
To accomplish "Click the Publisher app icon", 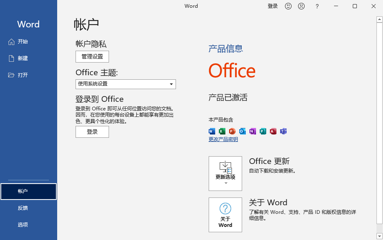I will point(263,131).
